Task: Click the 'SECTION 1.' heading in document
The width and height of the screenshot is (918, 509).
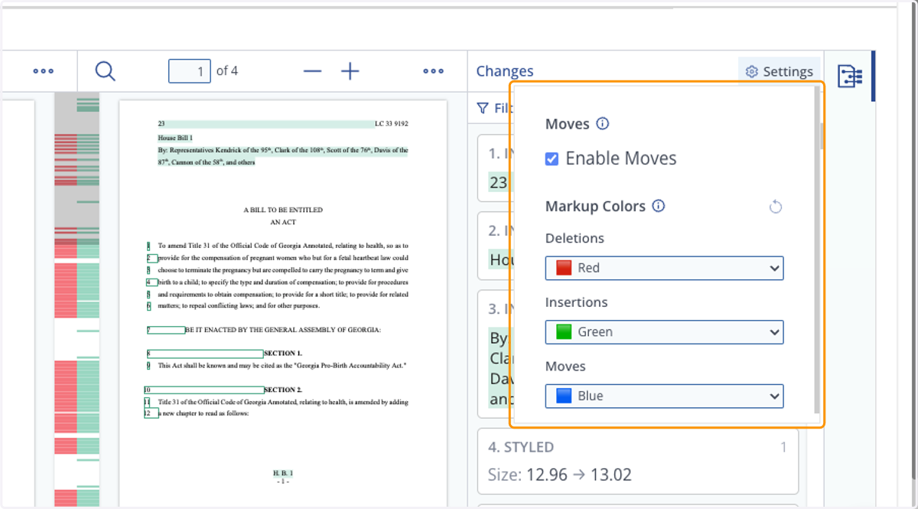Action: tap(283, 354)
